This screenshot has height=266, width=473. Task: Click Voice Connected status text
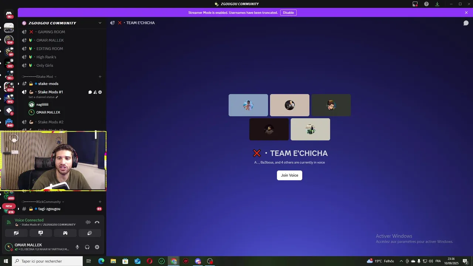coord(29,220)
